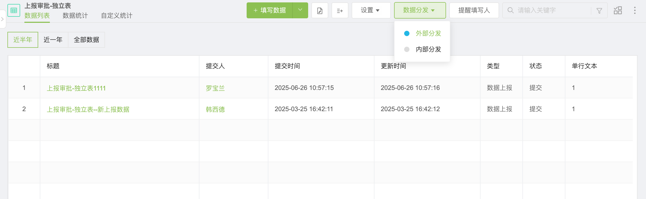This screenshot has height=199, width=646.
Task: Focus the 请输入关键字 search field
Action: (553, 10)
